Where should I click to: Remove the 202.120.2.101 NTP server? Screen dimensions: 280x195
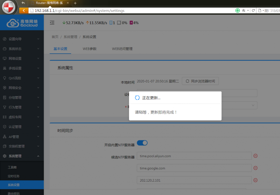click(255, 180)
